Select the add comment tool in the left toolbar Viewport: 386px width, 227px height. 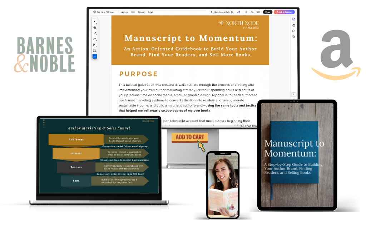pos(95,28)
